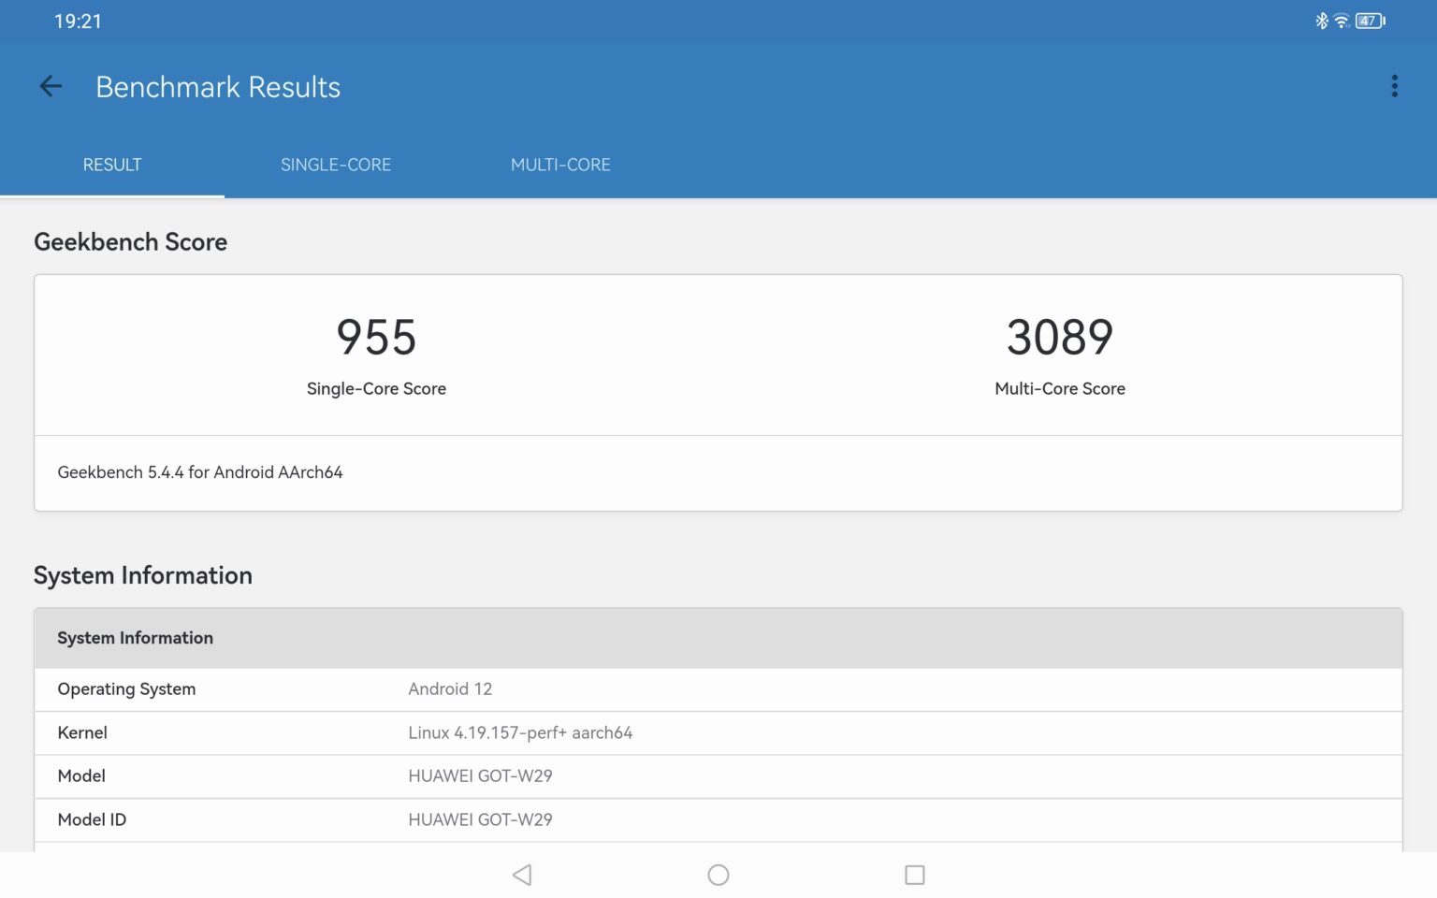Tap the back arrow beside Benchmark Results
1437x898 pixels.
[51, 87]
